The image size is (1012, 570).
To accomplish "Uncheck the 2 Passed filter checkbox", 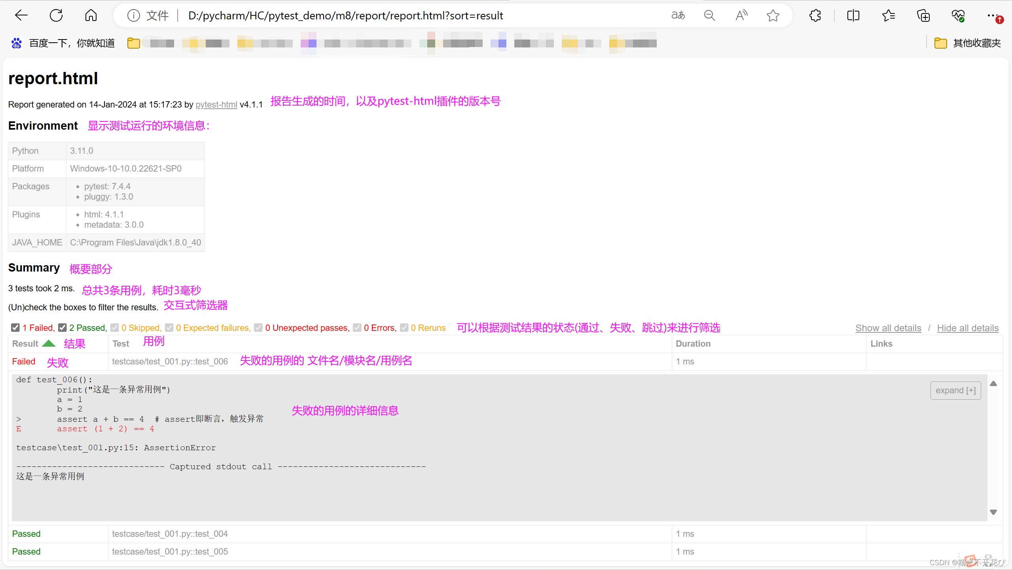I will [x=62, y=327].
